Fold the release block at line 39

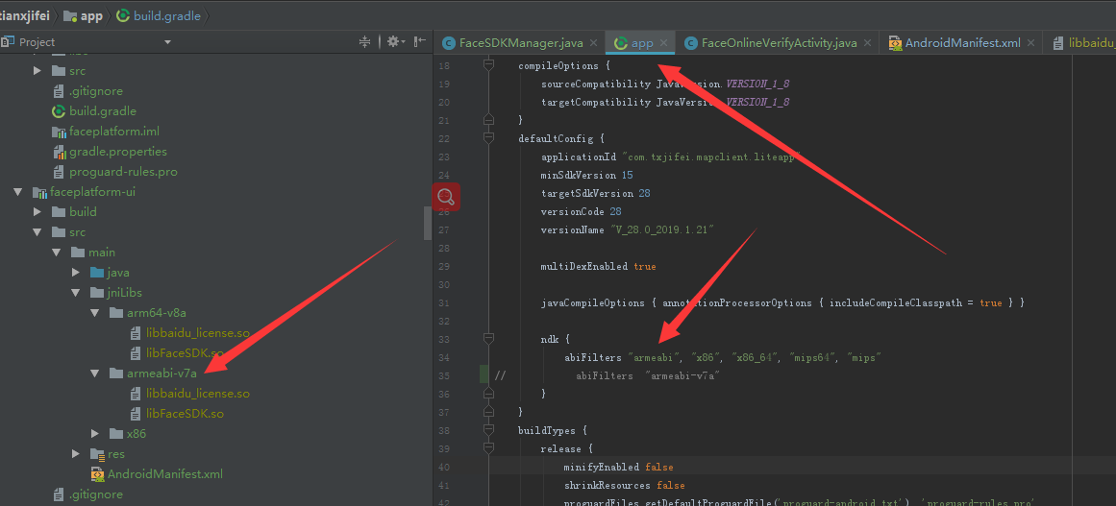click(488, 448)
